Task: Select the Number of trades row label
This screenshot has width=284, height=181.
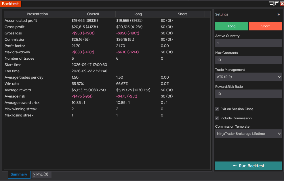Action: [x=19, y=59]
